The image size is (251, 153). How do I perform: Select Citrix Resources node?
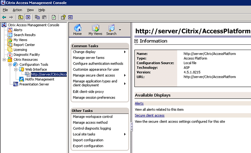(x=26, y=60)
